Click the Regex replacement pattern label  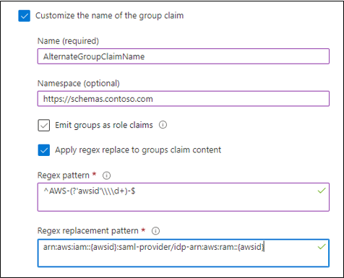[88, 231]
